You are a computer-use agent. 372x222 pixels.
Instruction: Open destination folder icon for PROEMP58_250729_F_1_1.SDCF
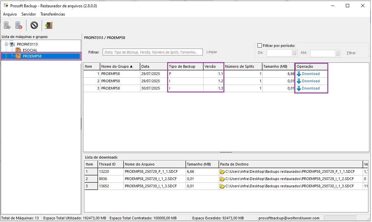click(222, 172)
